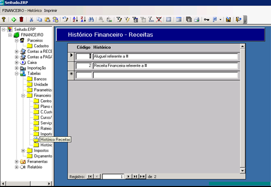Image resolution: width=271 pixels, height=187 pixels.
Task: Click the key icon in the toolbar
Action: pyautogui.click(x=207, y=20)
